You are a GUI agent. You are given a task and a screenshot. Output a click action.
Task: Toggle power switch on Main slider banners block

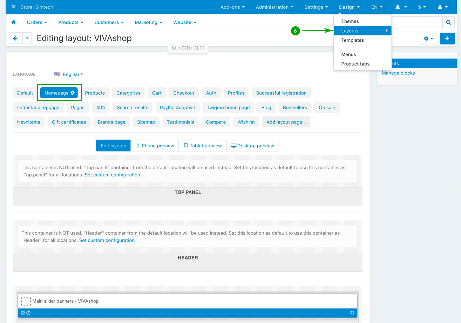[29, 313]
